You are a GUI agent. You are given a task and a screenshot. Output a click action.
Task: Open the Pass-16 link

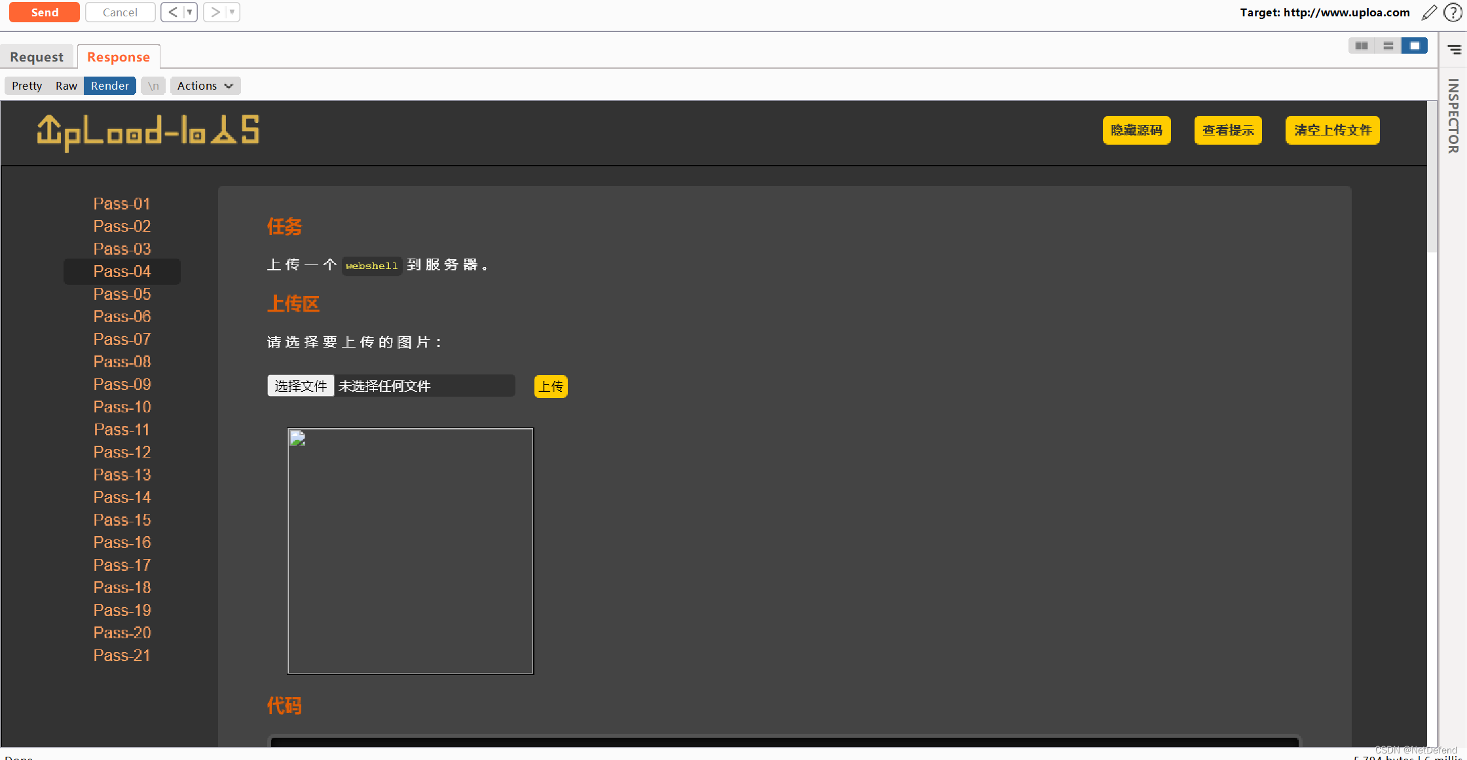coord(122,542)
